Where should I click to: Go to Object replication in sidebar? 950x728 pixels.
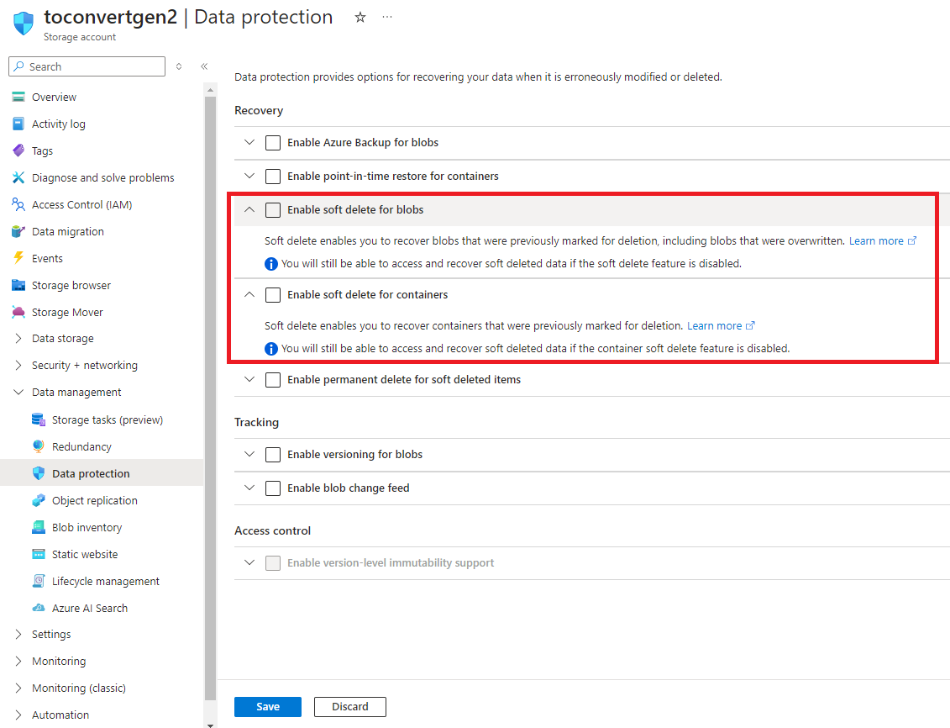pyautogui.click(x=94, y=500)
